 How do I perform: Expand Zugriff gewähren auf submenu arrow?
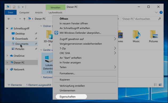(115, 39)
